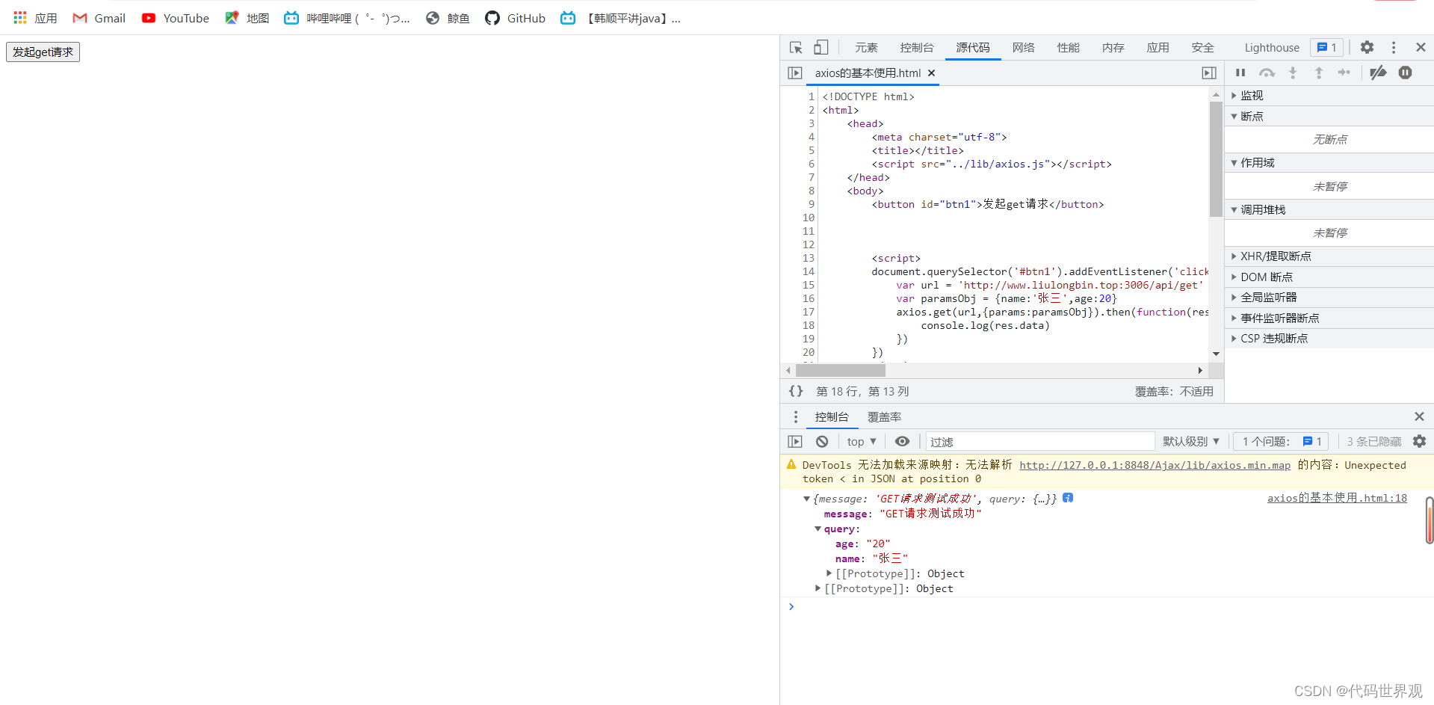This screenshot has width=1434, height=705.
Task: Click the 发起get请求 button
Action: click(43, 52)
